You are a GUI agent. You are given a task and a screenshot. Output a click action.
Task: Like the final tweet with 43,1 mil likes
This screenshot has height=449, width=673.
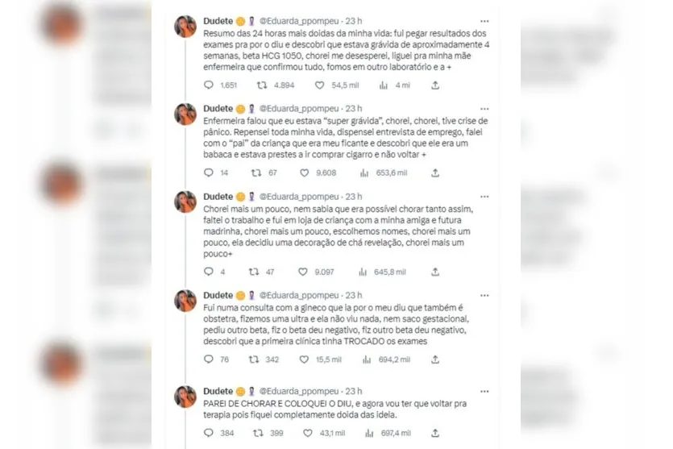308,433
